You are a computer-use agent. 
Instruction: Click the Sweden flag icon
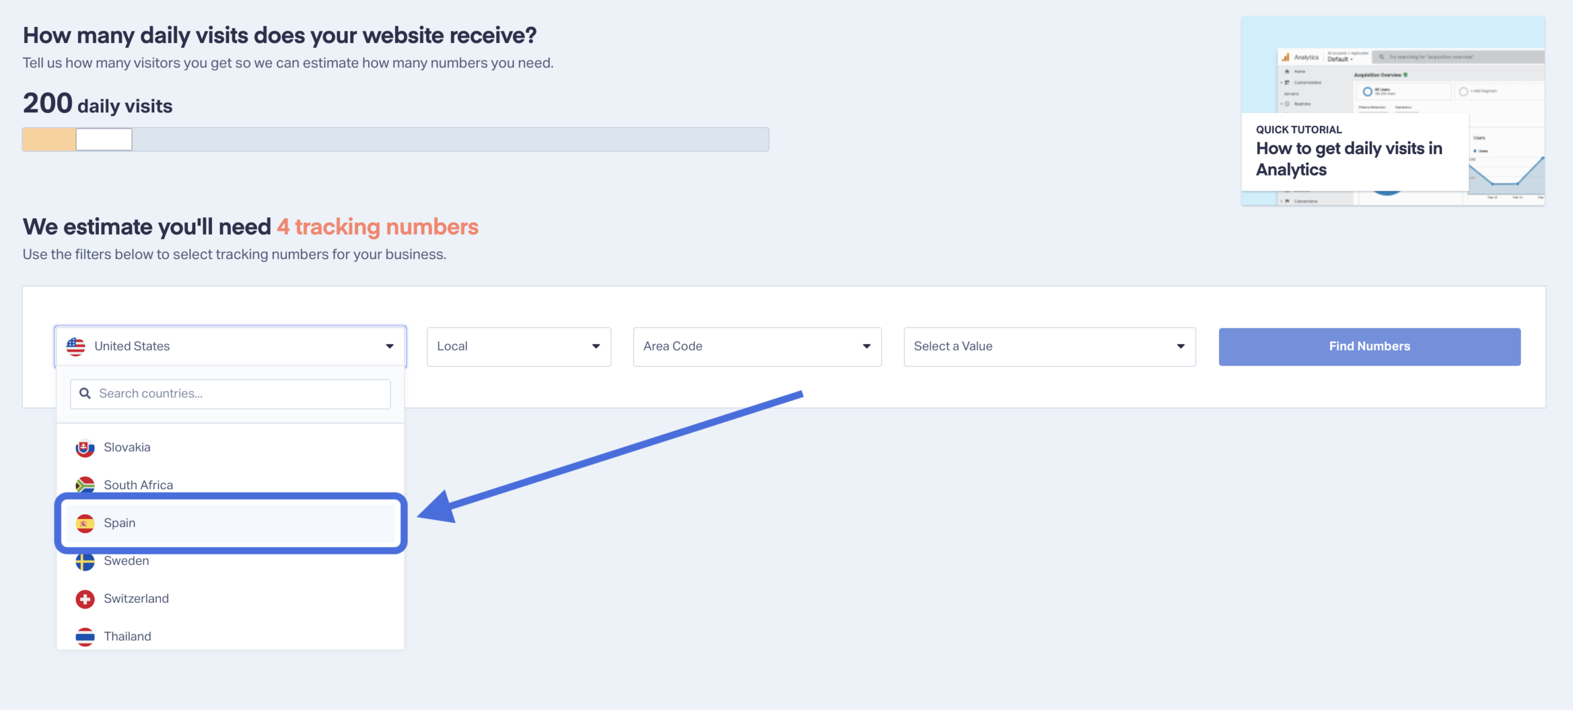point(85,561)
